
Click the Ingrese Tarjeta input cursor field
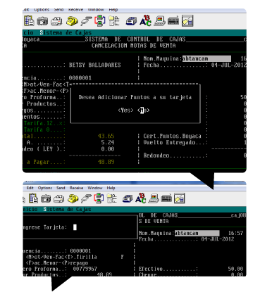(75, 227)
